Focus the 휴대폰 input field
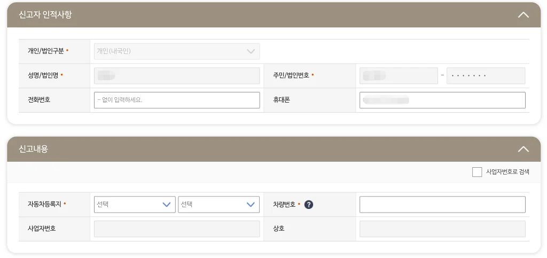 pyautogui.click(x=442, y=100)
